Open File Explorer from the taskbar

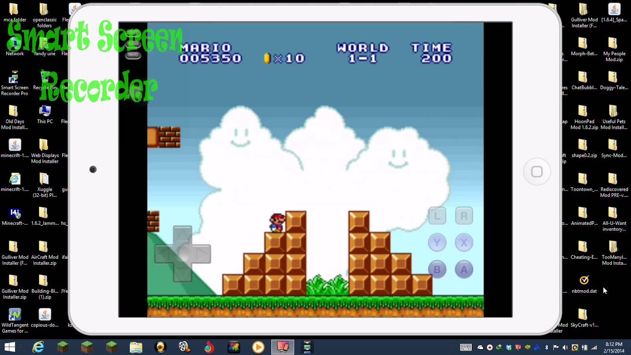pos(136,347)
